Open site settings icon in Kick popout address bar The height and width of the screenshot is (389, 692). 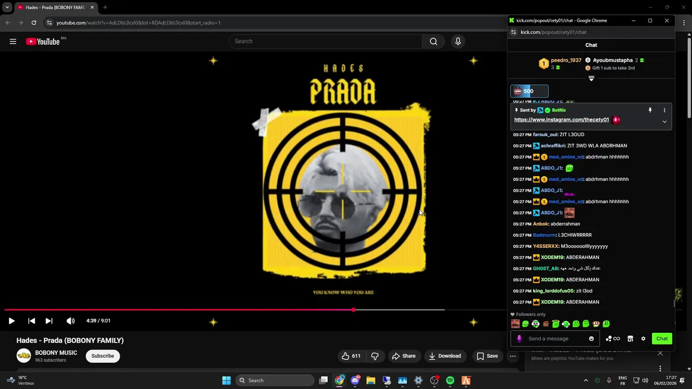point(514,32)
